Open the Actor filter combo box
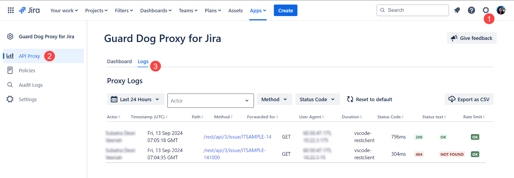514x178 pixels. tap(211, 101)
